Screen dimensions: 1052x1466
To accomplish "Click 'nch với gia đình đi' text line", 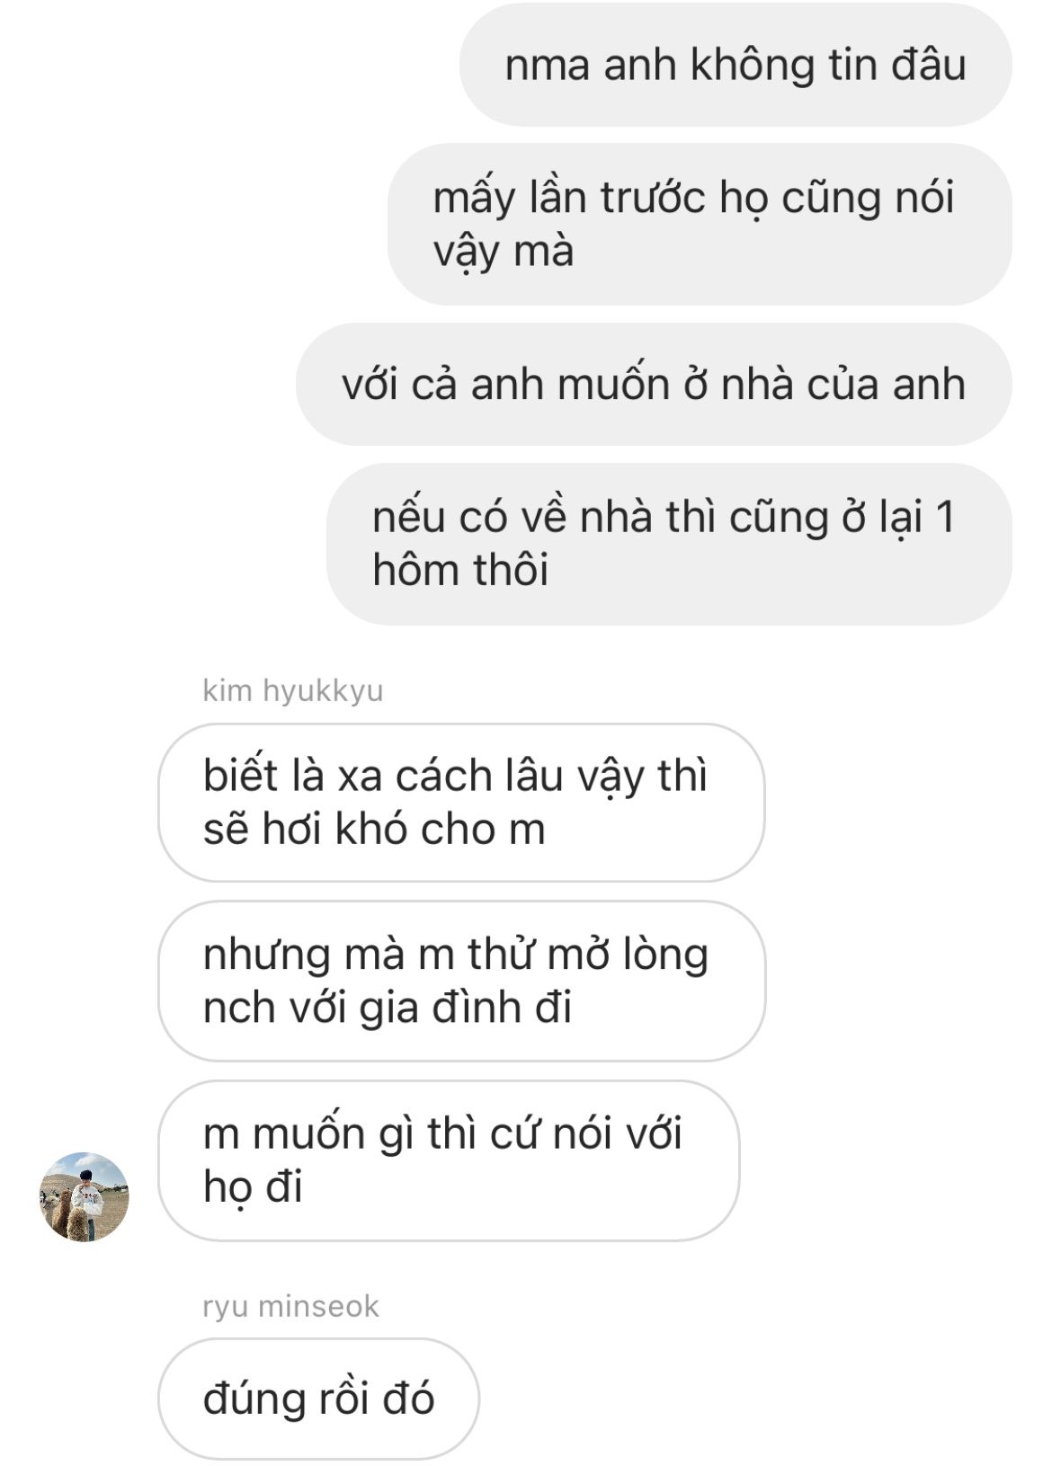I will (388, 1008).
